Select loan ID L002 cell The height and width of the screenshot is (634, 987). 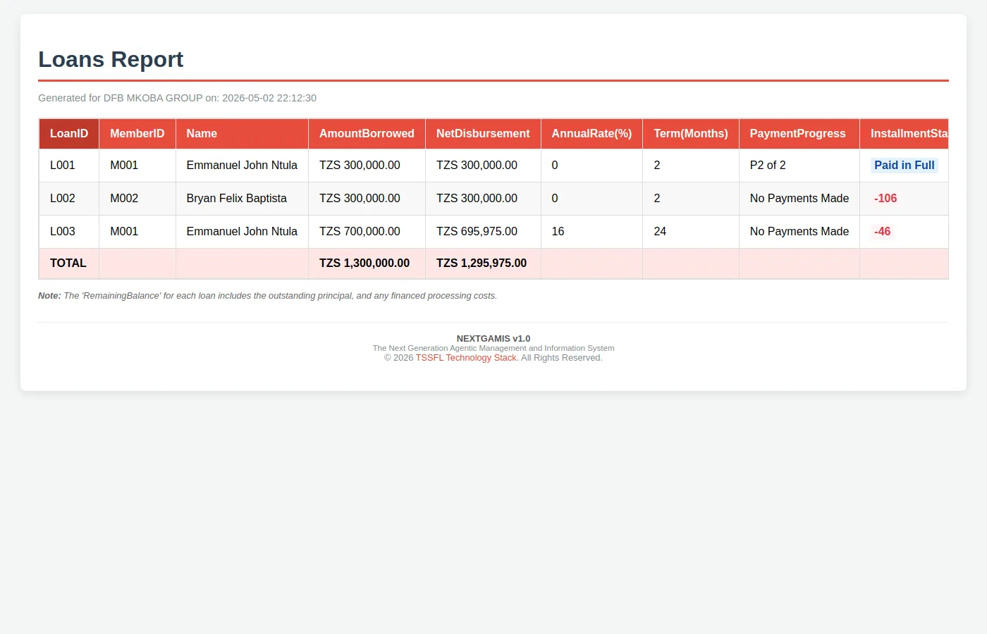pyautogui.click(x=69, y=199)
